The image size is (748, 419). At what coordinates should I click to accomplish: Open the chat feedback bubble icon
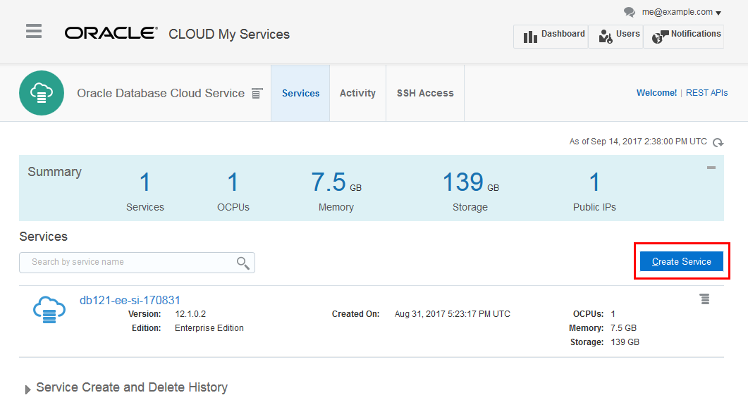[630, 12]
